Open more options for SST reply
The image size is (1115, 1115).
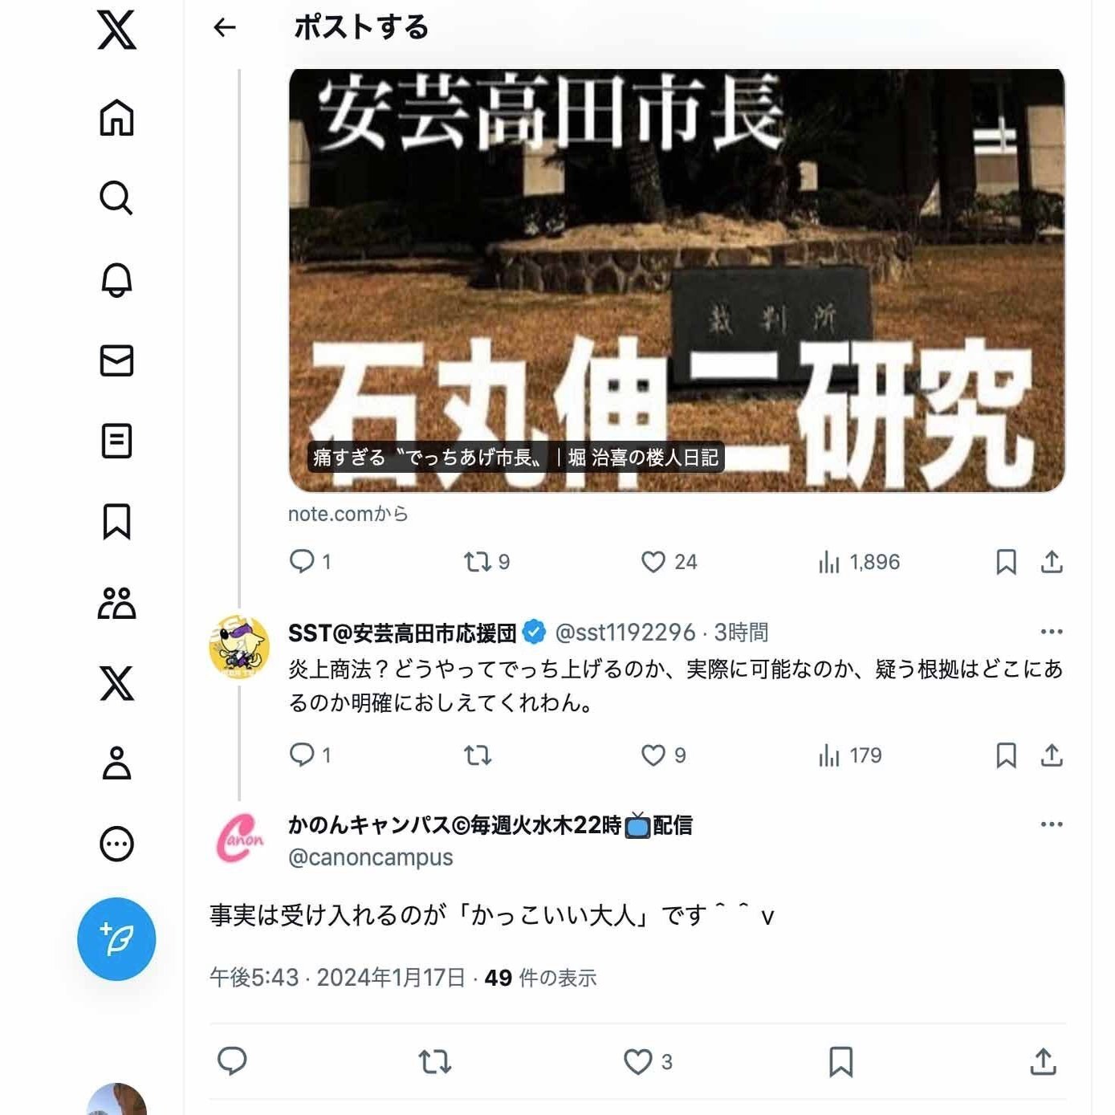1052,632
